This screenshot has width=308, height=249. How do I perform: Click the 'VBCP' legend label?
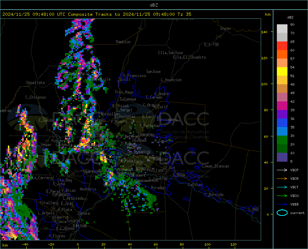tap(294, 170)
